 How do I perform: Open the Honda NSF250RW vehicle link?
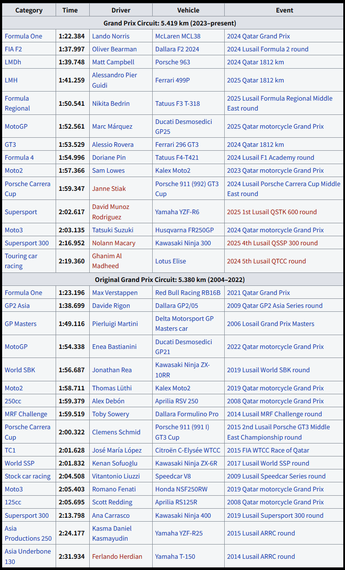pos(181,489)
